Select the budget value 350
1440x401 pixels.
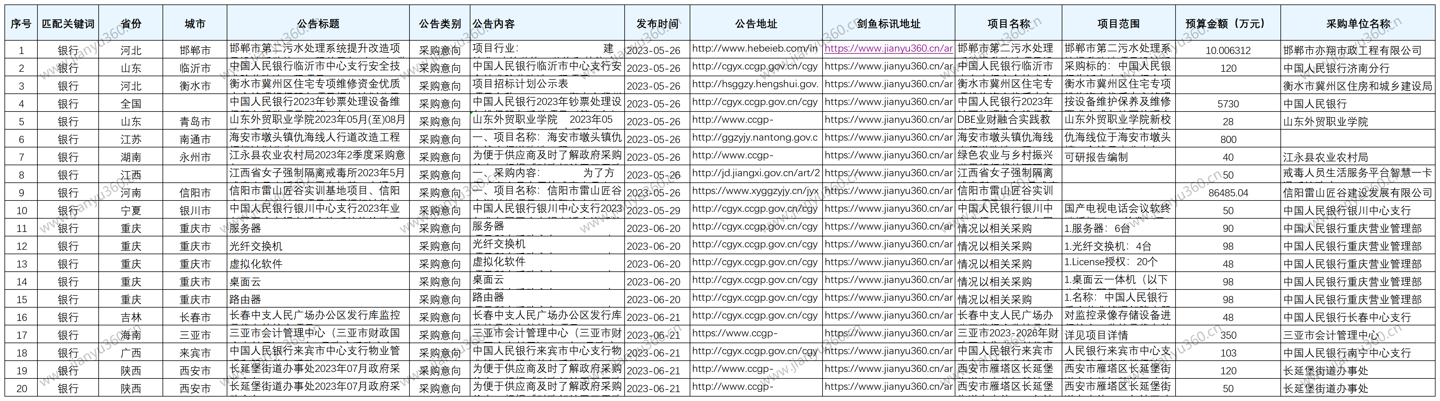pyautogui.click(x=1228, y=335)
